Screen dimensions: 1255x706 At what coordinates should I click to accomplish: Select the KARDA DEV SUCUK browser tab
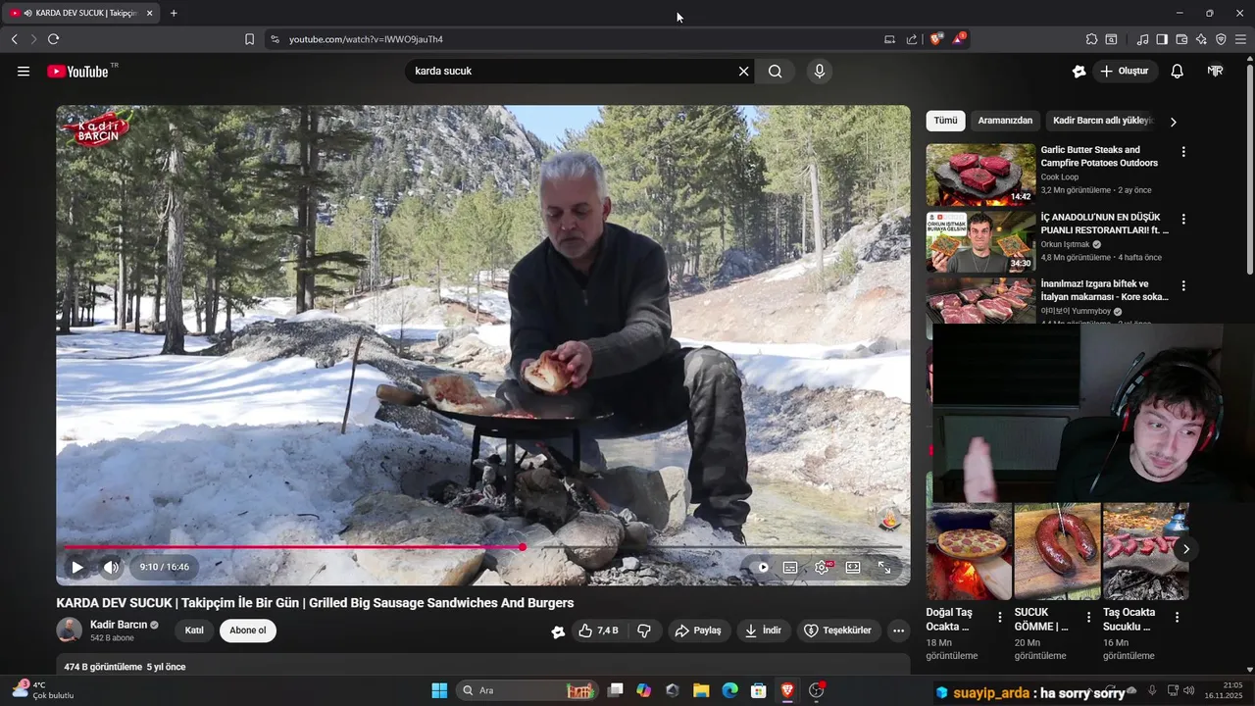click(80, 13)
